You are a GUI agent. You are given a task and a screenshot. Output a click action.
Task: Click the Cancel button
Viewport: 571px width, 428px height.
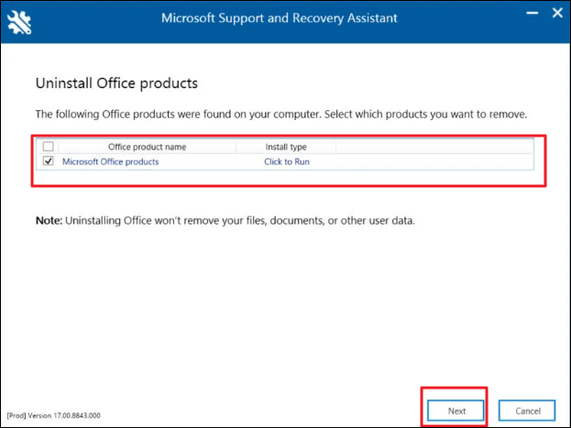(527, 411)
